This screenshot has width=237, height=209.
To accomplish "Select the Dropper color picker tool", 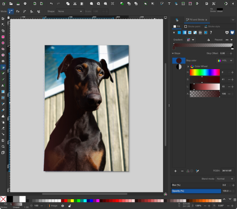I will [3, 104].
